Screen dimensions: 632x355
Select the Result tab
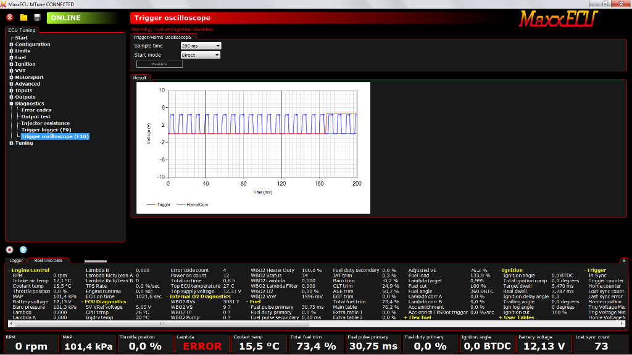(140, 78)
